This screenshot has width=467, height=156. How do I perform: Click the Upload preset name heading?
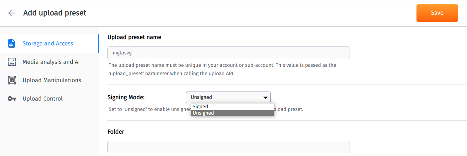pyautogui.click(x=134, y=37)
